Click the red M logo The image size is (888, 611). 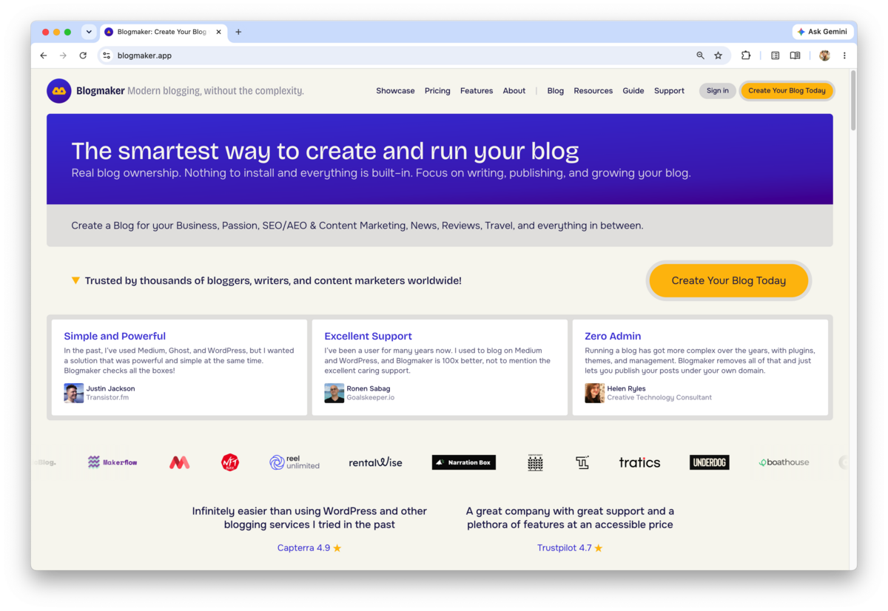[179, 462]
